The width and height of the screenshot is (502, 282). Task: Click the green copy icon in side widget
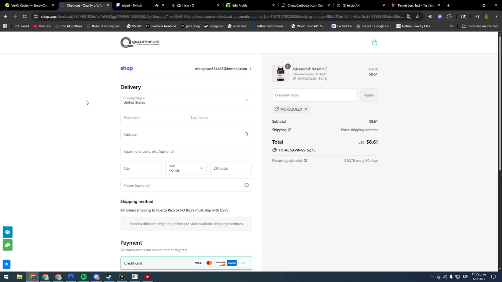click(7, 245)
